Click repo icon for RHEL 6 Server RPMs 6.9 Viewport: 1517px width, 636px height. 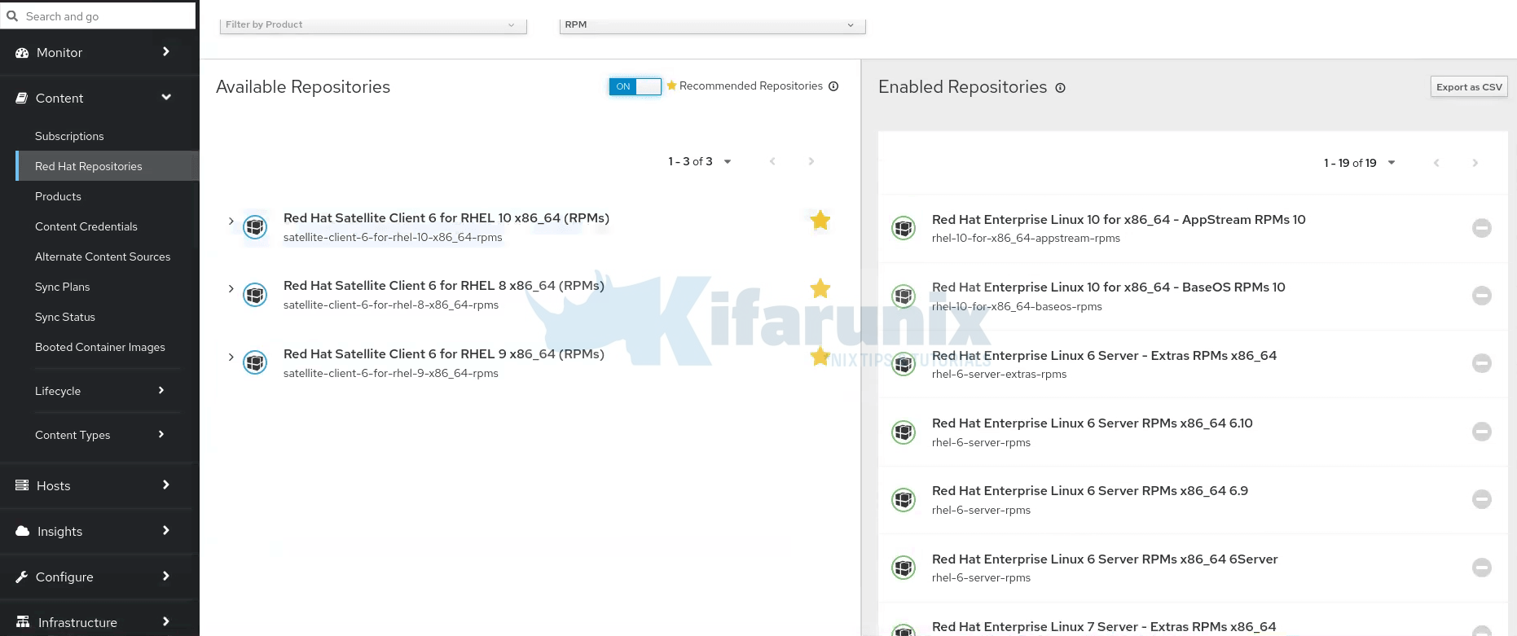pyautogui.click(x=904, y=499)
